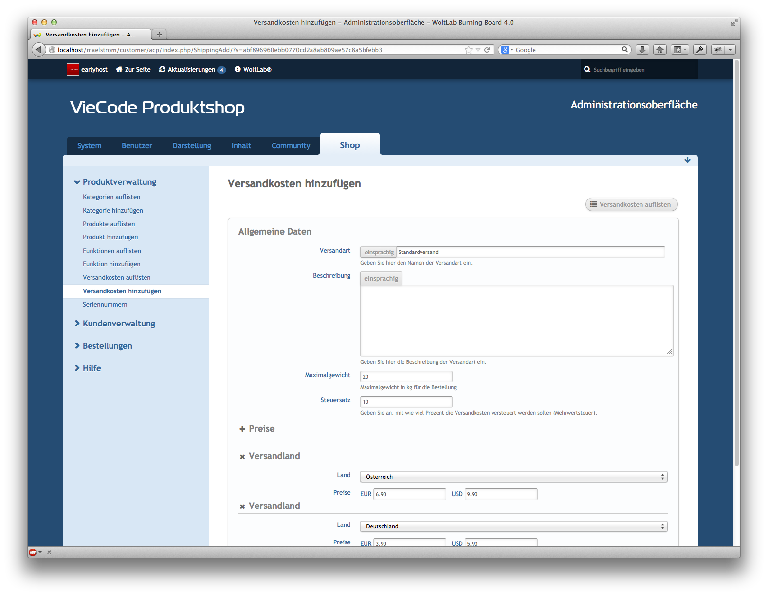Click the Versandkosten auflisten button
The height and width of the screenshot is (596, 768).
(x=631, y=204)
